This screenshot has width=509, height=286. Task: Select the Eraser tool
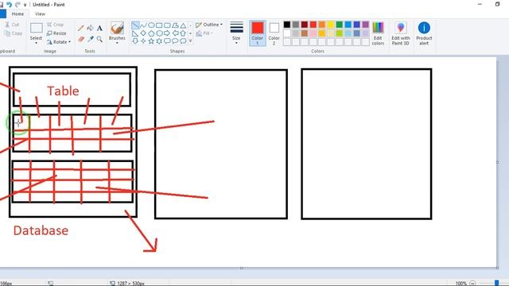[x=81, y=39]
